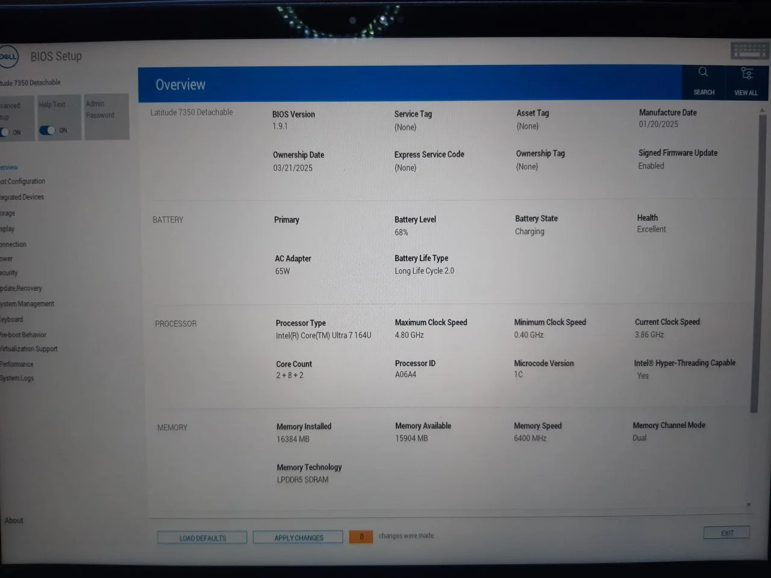Click Long Life Cycle 2.0 text
771x578 pixels.
click(x=425, y=271)
